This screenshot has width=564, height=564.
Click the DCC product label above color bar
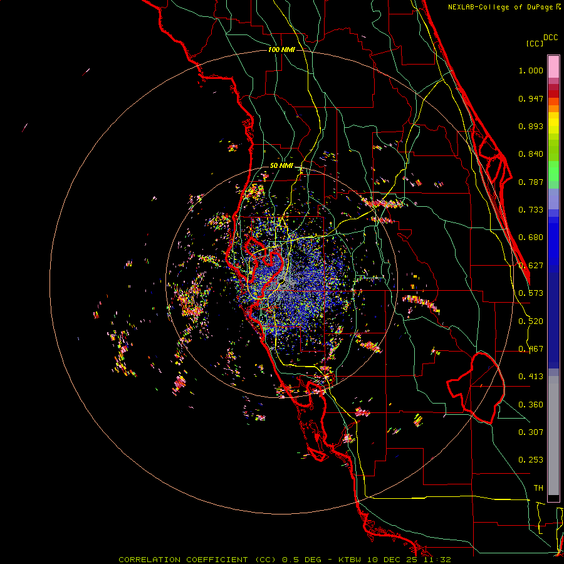(x=550, y=38)
